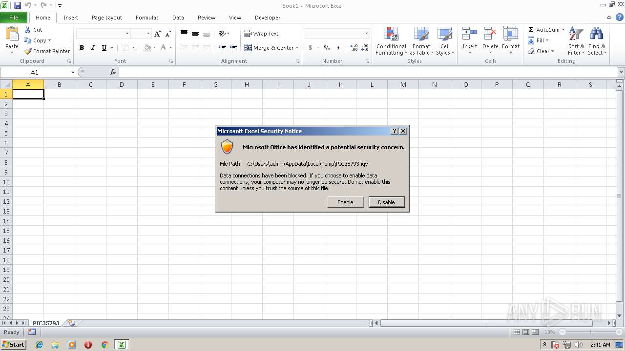Click the Font Color letter A
The width and height of the screenshot is (625, 351).
[x=163, y=48]
